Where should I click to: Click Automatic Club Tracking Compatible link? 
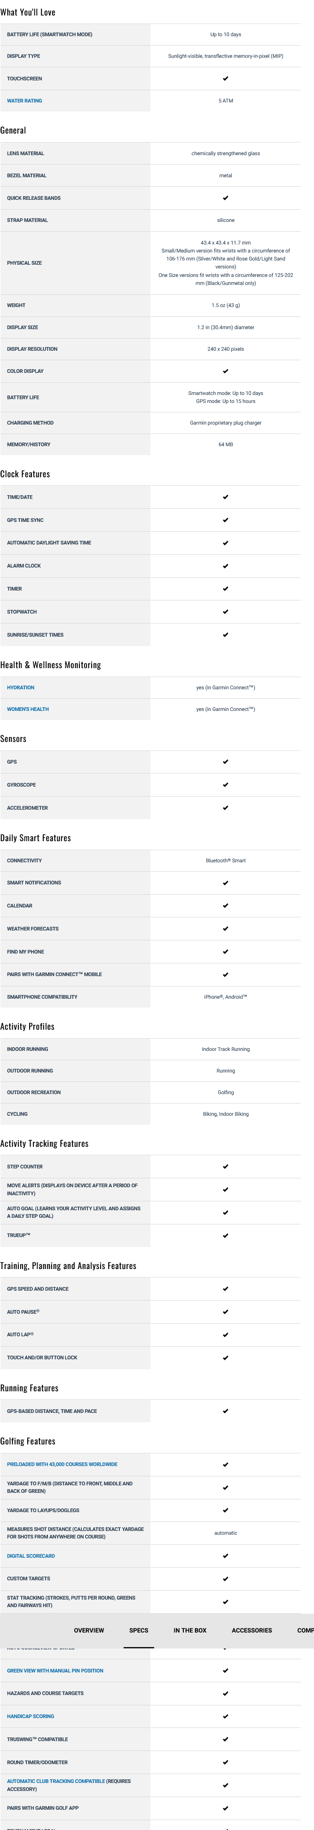coord(55,1781)
